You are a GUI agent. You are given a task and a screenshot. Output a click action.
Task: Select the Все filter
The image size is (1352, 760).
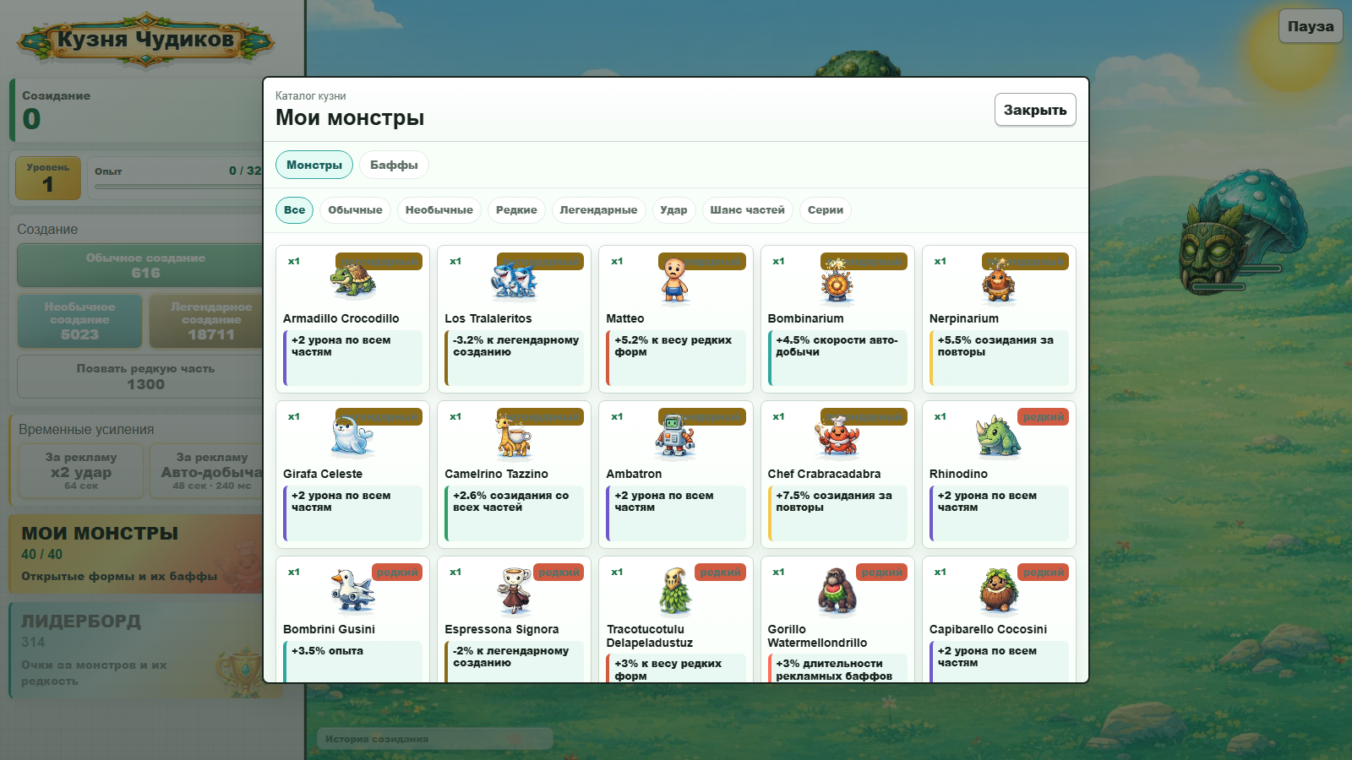294,210
